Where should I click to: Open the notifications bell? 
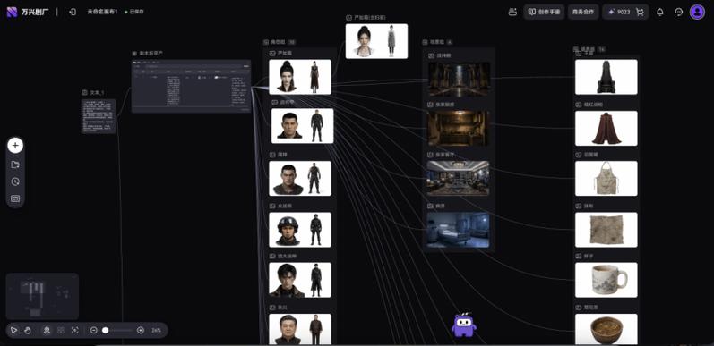click(660, 13)
